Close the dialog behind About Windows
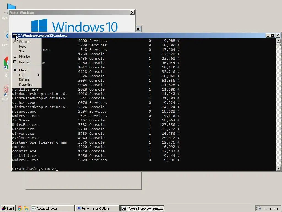The height and width of the screenshot is (212, 282). [x=138, y=29]
